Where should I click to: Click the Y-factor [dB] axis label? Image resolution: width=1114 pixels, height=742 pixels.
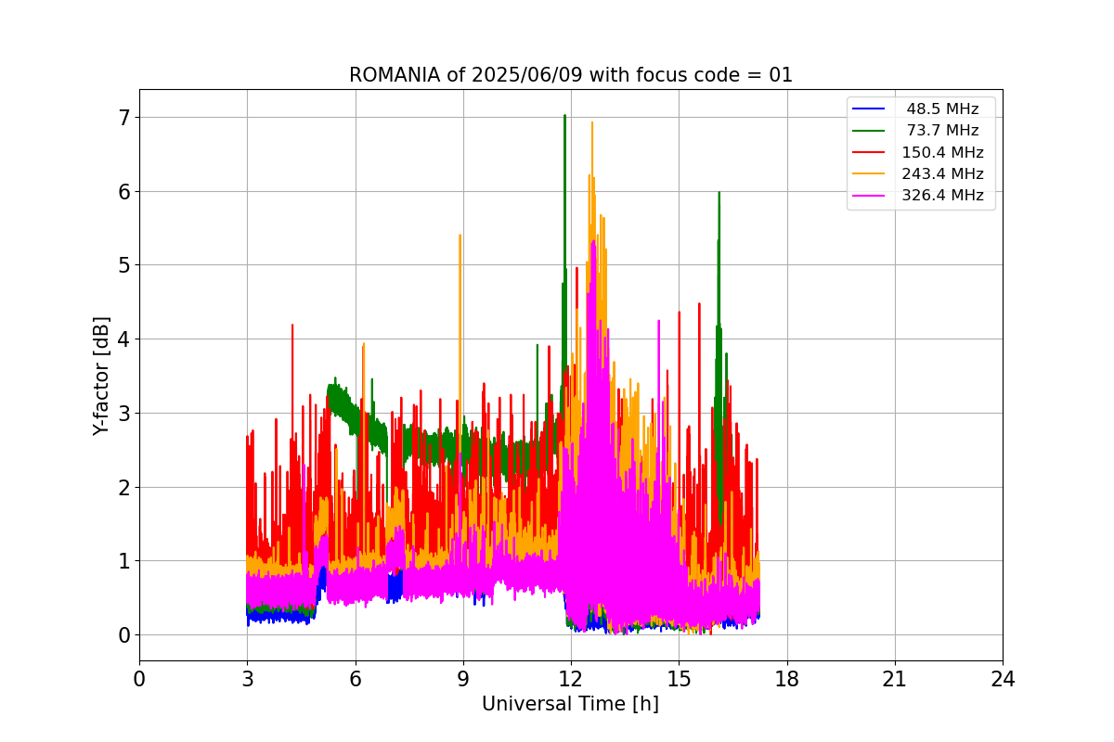[101, 376]
